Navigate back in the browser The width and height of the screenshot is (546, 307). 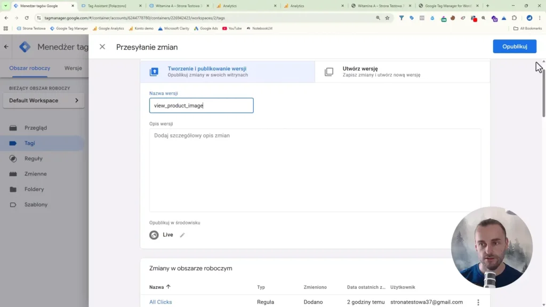(6, 18)
